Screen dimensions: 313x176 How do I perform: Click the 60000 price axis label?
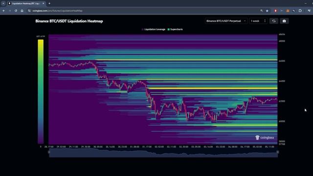[x=282, y=121]
